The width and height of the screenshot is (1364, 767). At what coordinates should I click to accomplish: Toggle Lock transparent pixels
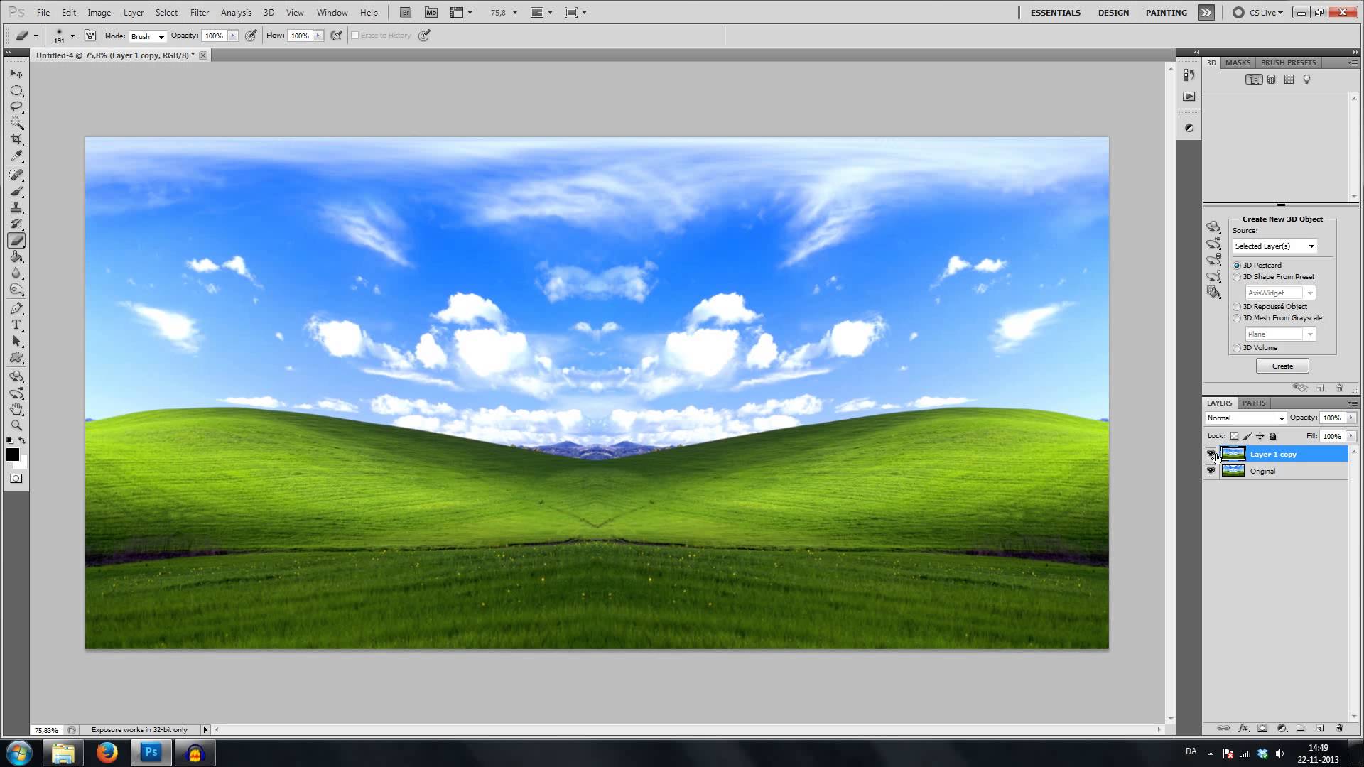click(x=1234, y=436)
